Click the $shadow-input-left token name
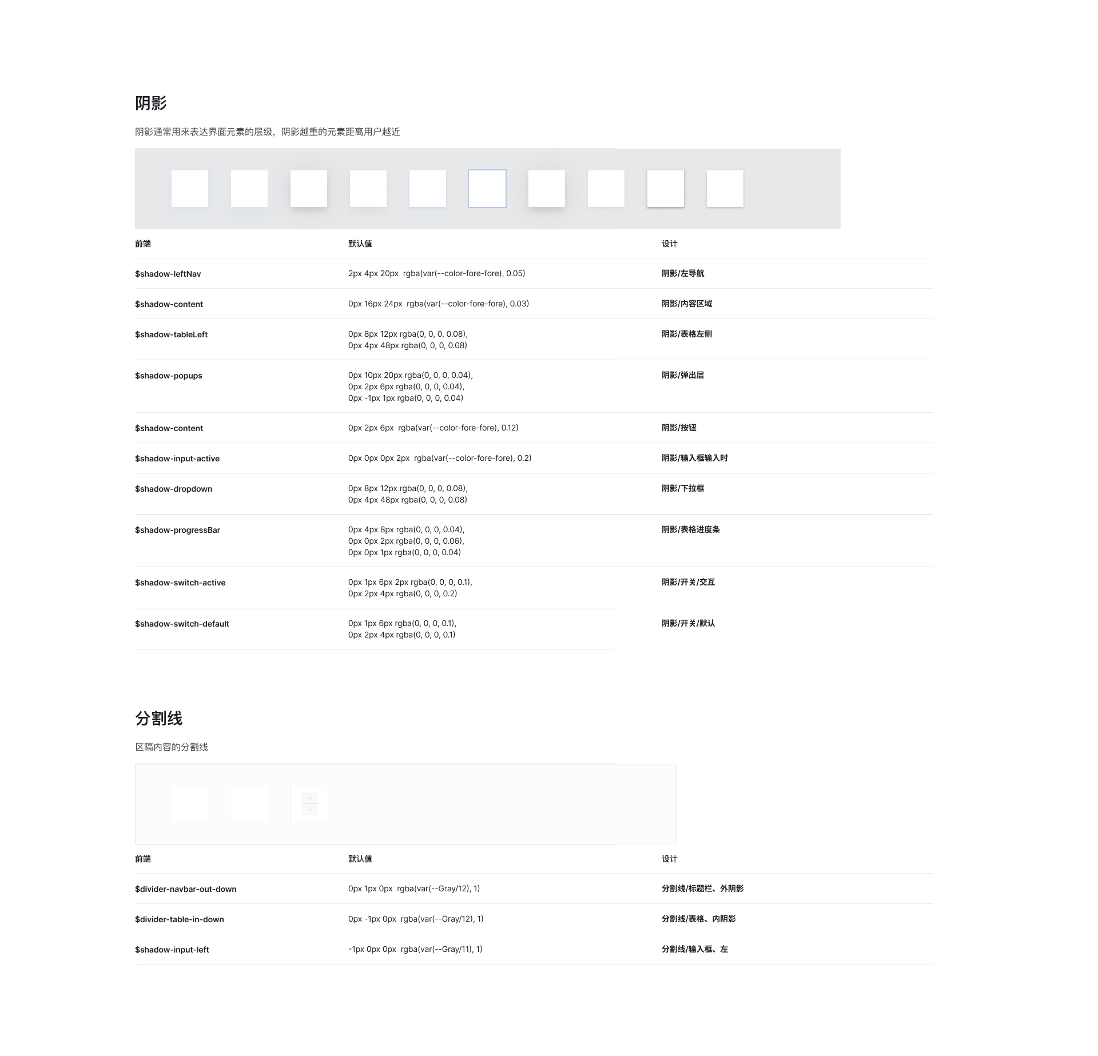 pyautogui.click(x=172, y=950)
